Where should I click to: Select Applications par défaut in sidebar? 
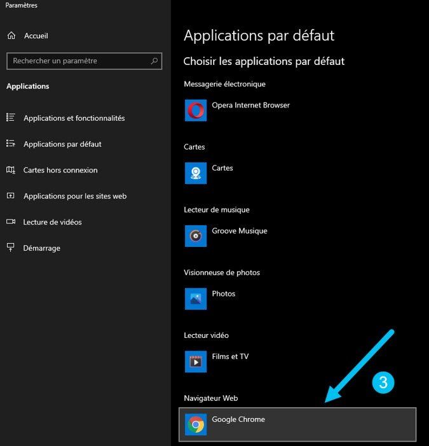[62, 144]
